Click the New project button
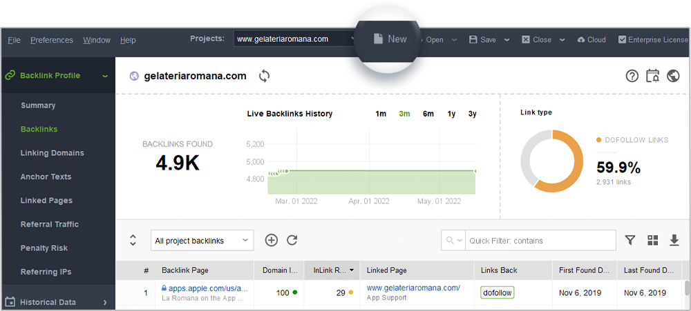The height and width of the screenshot is (311, 691). [390, 39]
